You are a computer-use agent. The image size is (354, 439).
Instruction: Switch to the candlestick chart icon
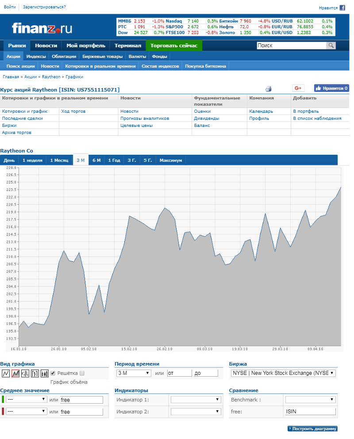pyautogui.click(x=45, y=373)
